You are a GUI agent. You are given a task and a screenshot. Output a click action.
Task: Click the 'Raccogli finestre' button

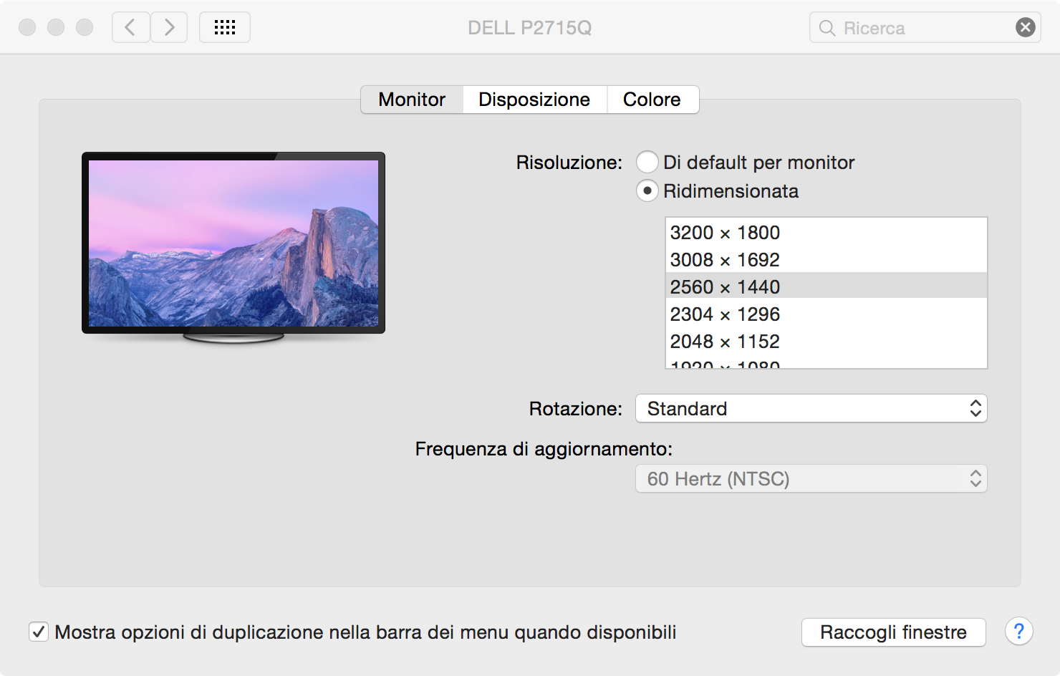893,632
